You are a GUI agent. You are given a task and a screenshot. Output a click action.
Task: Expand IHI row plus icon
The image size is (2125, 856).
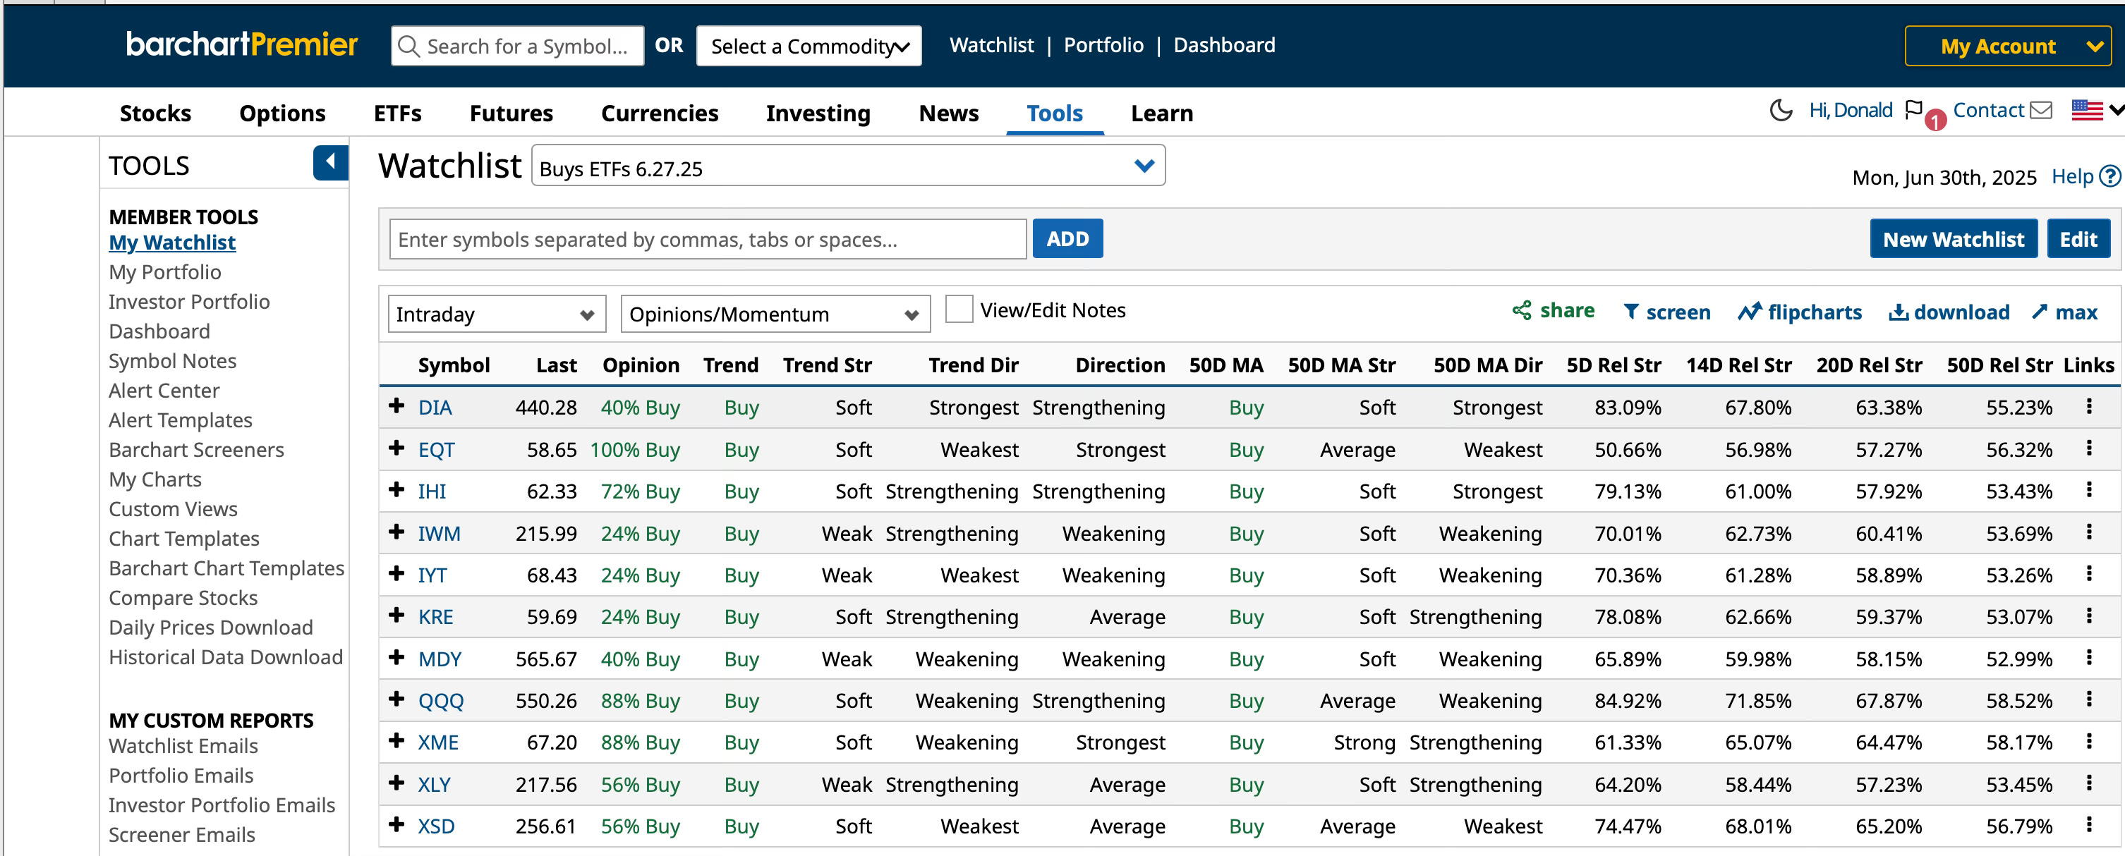click(x=396, y=490)
